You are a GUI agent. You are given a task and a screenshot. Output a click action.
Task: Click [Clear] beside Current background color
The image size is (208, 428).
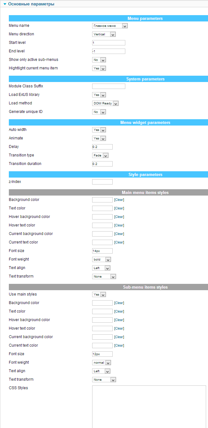(x=119, y=234)
